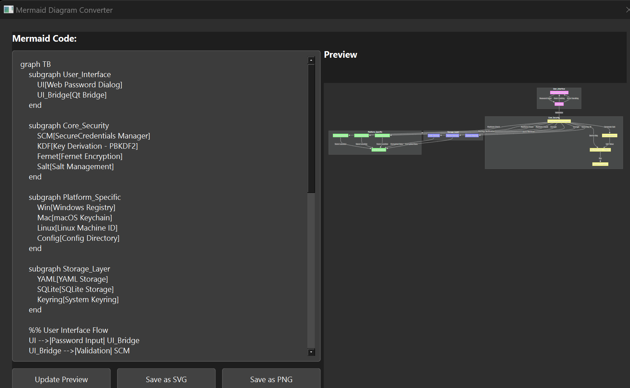Click the Save as PNG button

coord(271,379)
